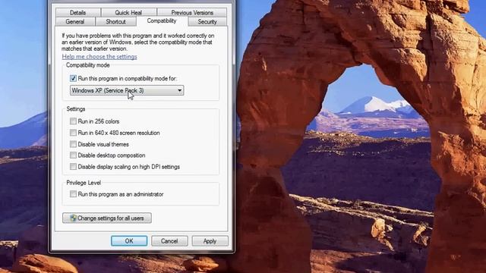
Task: Select the Compatibility tab
Action: 162,20
